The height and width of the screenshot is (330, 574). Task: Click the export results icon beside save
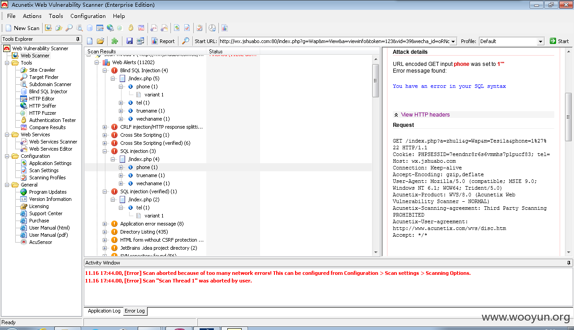click(x=140, y=41)
